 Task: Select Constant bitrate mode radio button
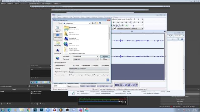click(x=101, y=65)
